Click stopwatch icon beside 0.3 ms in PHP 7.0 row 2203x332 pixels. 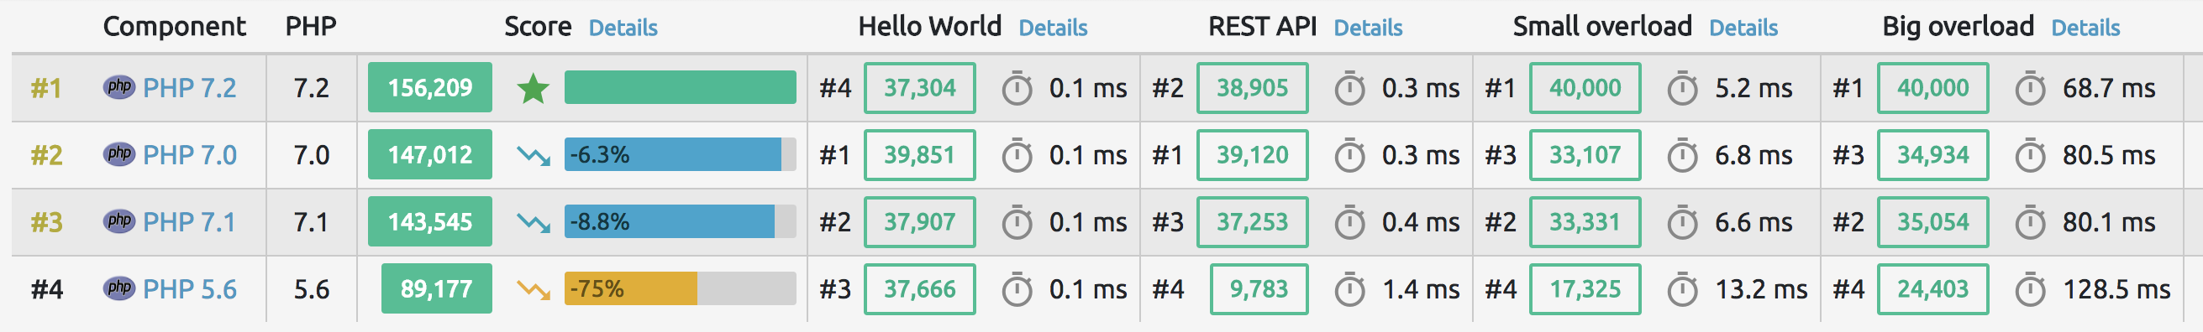[x=1349, y=155]
